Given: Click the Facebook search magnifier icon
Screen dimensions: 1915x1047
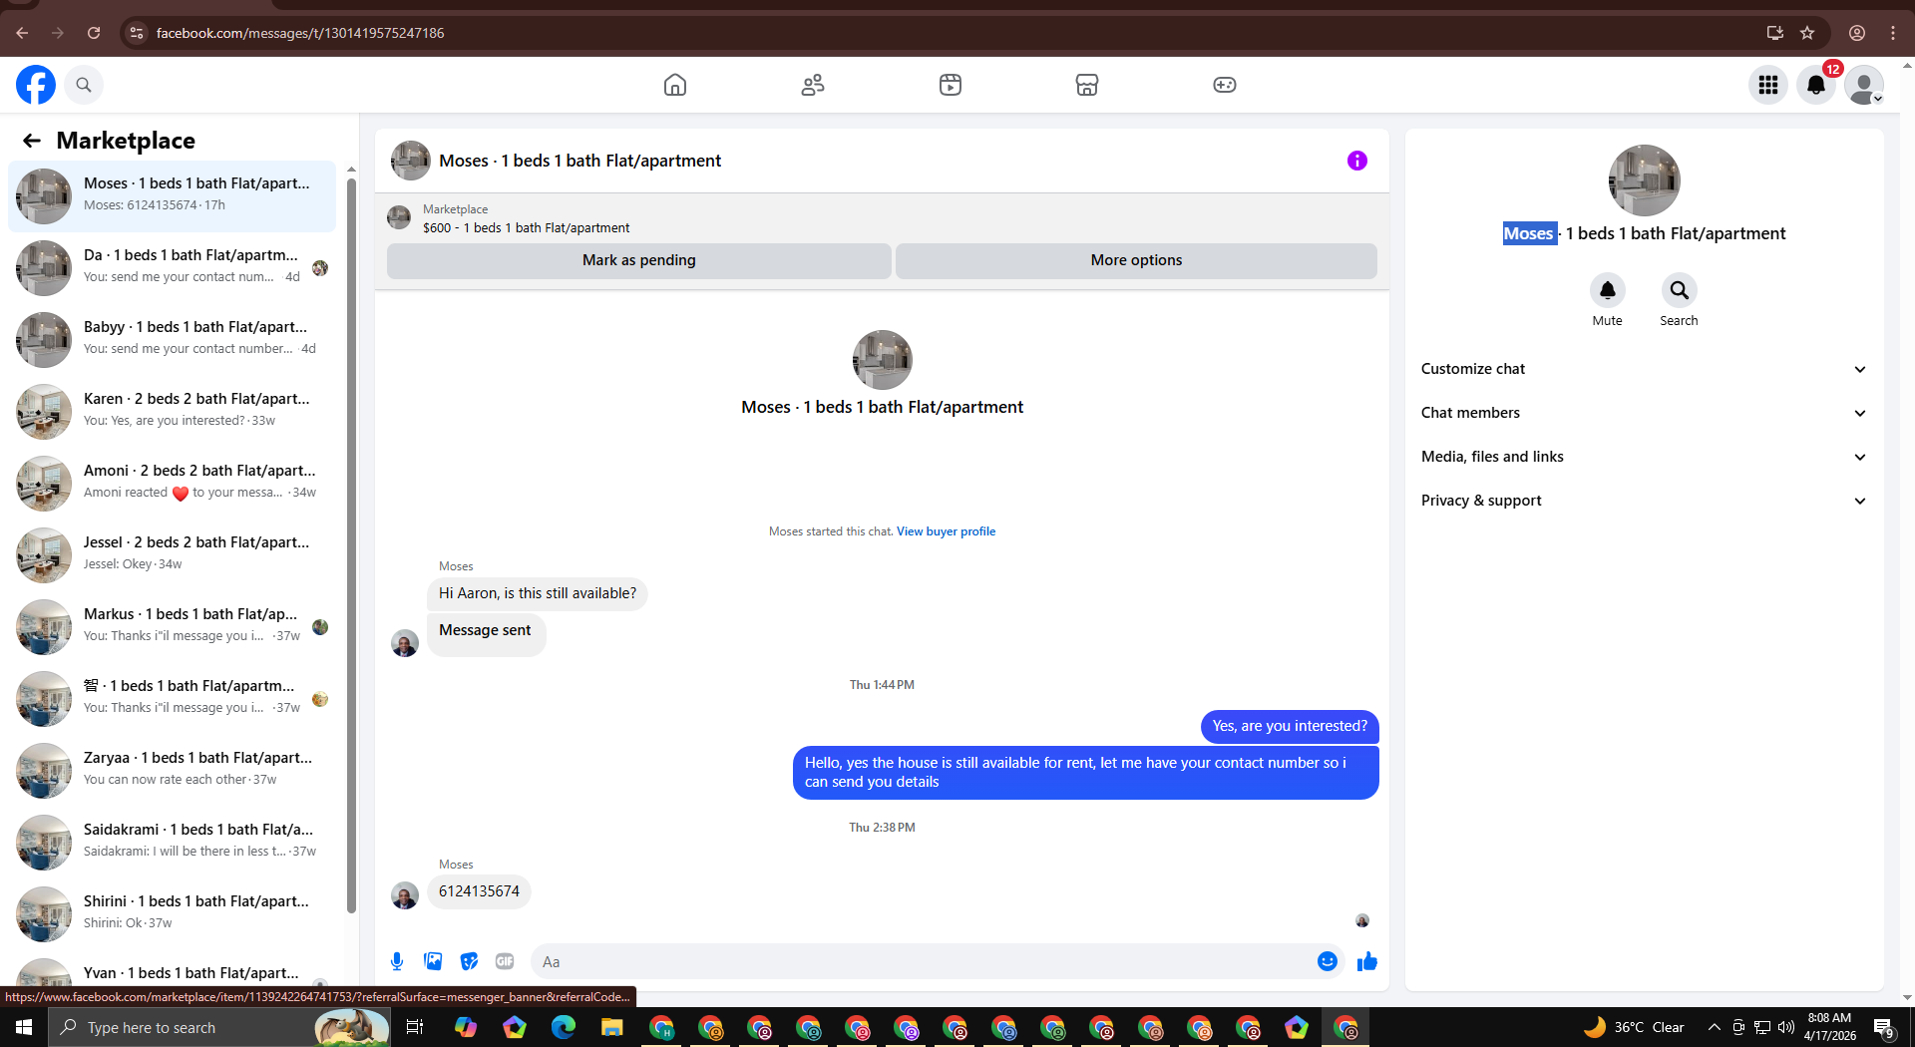Looking at the screenshot, I should 84,85.
